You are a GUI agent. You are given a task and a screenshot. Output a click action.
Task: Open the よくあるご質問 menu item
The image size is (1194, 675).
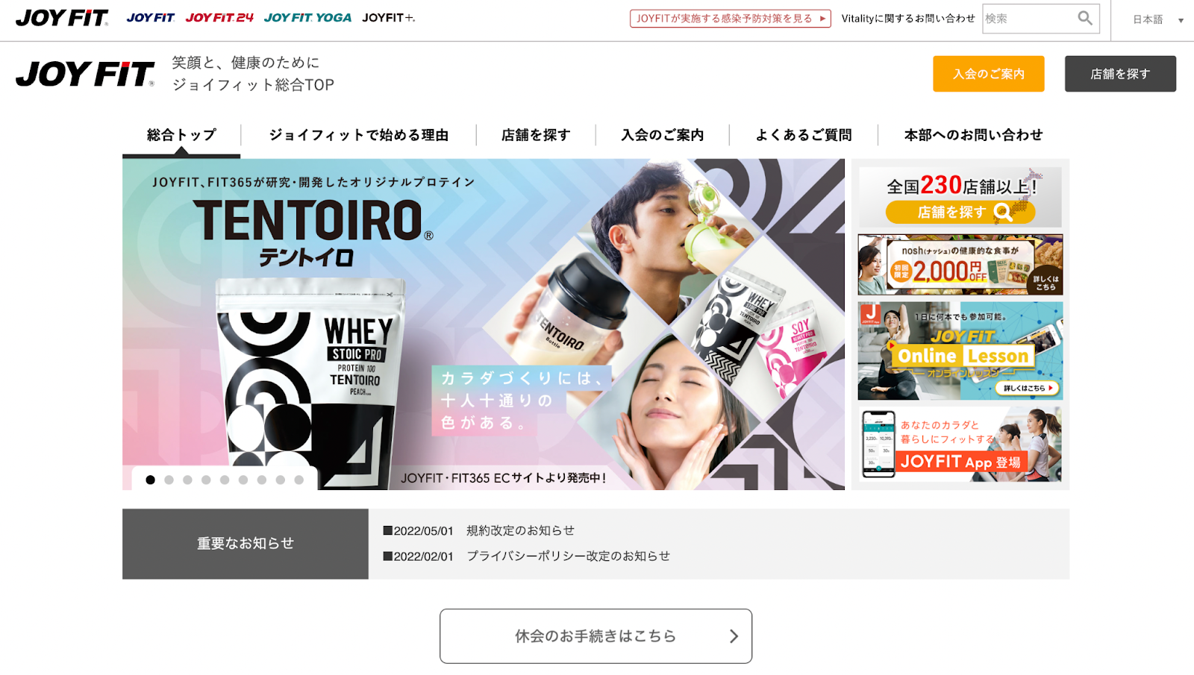click(x=804, y=135)
